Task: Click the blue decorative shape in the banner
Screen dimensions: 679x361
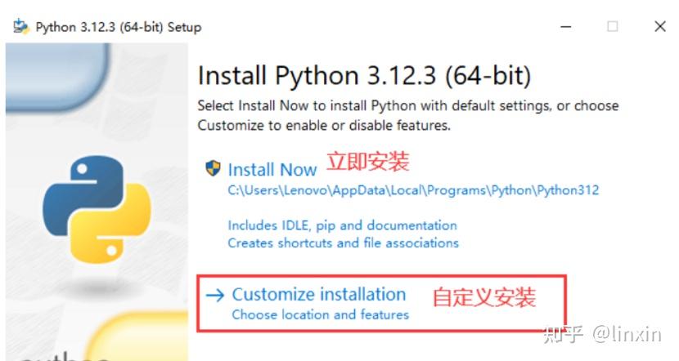Action: pyautogui.click(x=57, y=76)
